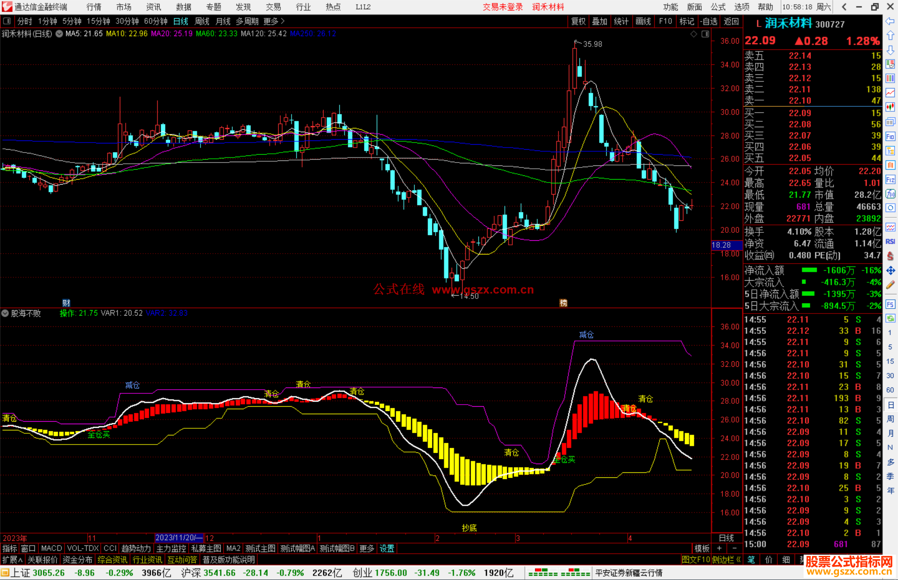Open the F10 company info sidebar icon
Screen dimensions: 898x580
point(890,136)
